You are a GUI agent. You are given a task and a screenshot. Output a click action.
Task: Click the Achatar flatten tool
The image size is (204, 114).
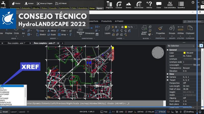click(x=29, y=4)
